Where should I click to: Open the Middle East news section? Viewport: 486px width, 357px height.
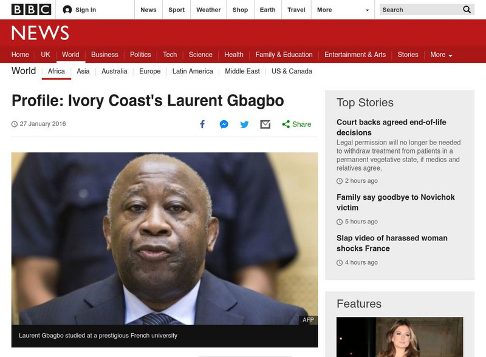click(241, 71)
